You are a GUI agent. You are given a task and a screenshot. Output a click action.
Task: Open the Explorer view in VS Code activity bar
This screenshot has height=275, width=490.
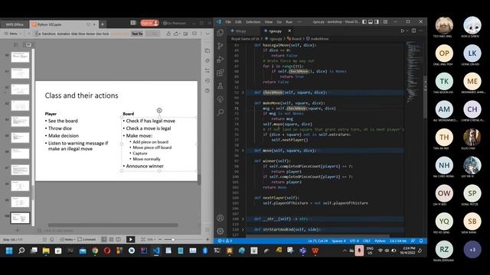220,32
